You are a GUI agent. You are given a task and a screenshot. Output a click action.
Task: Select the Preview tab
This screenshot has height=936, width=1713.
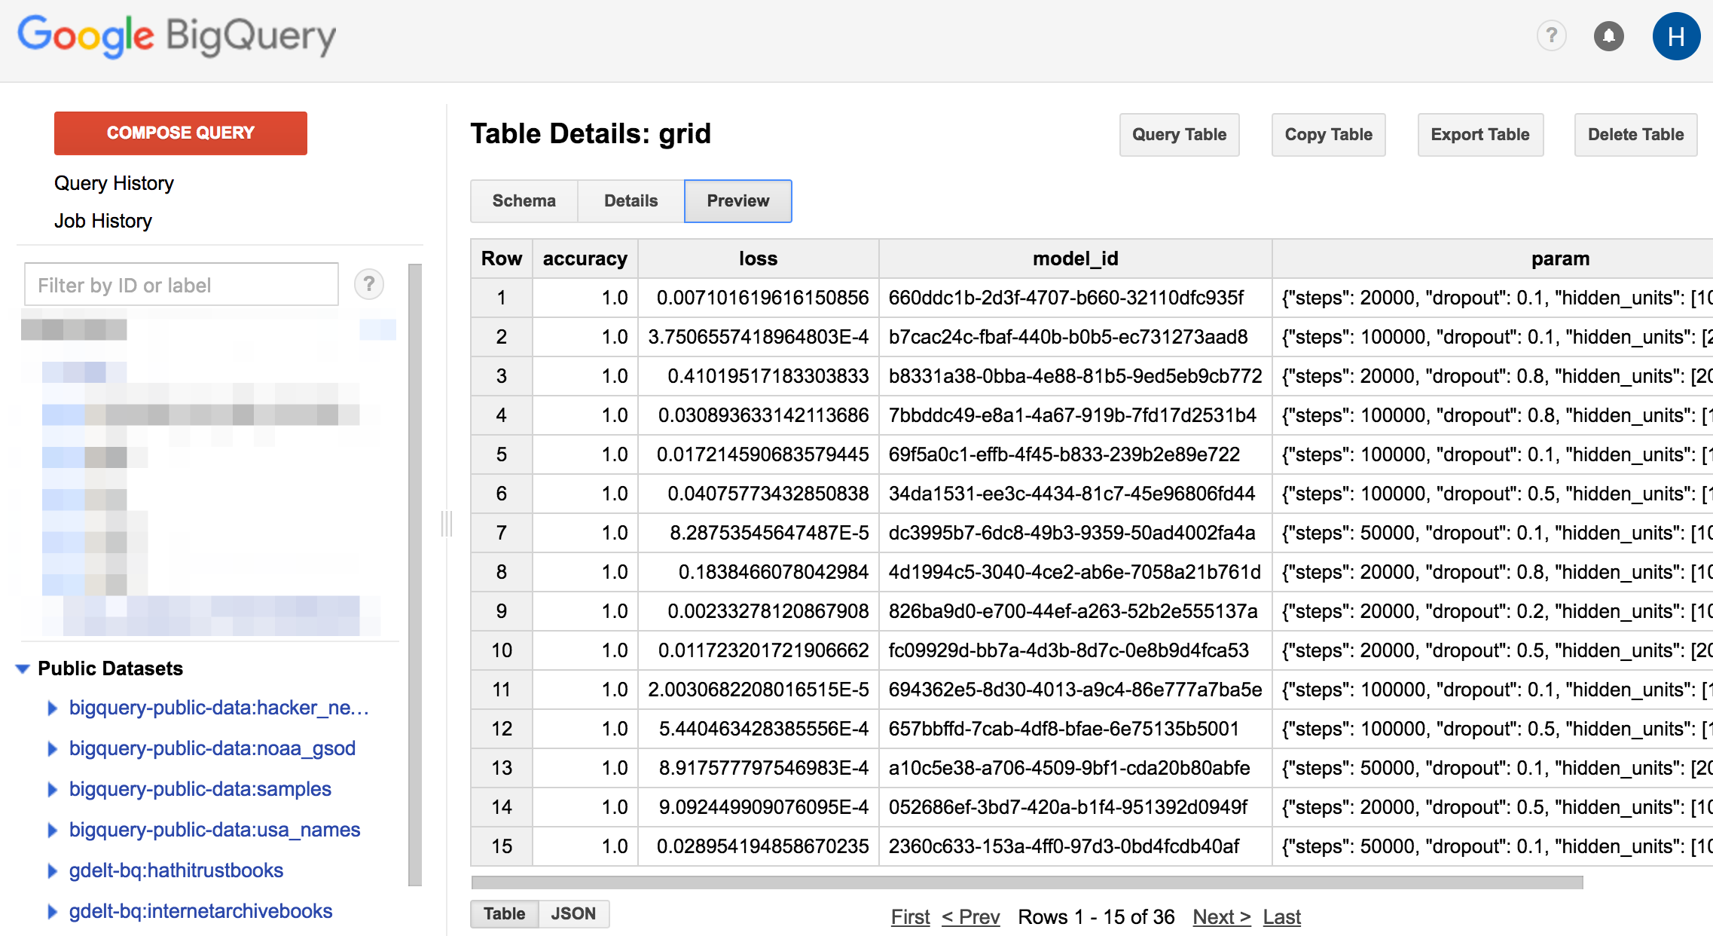(x=738, y=200)
